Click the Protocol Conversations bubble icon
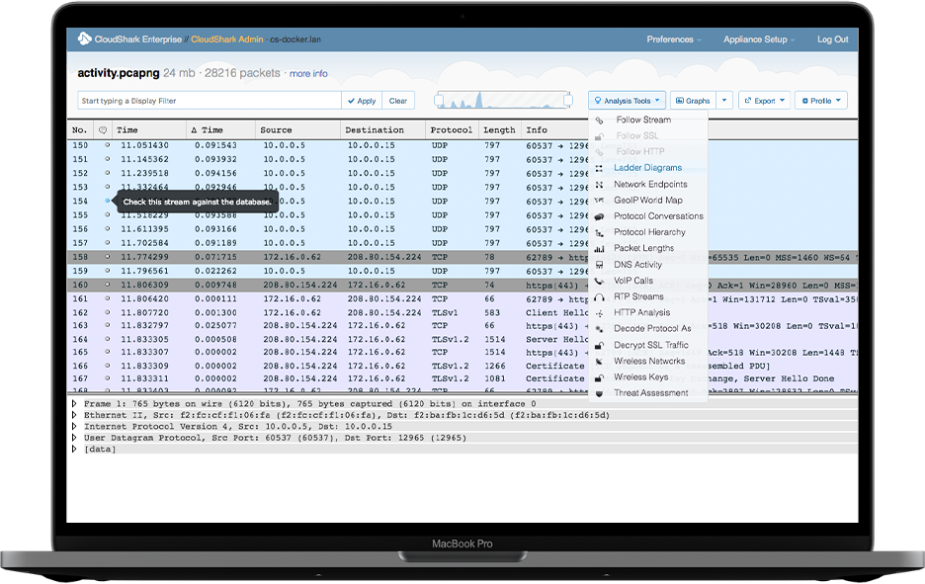925x584 pixels. tap(599, 217)
